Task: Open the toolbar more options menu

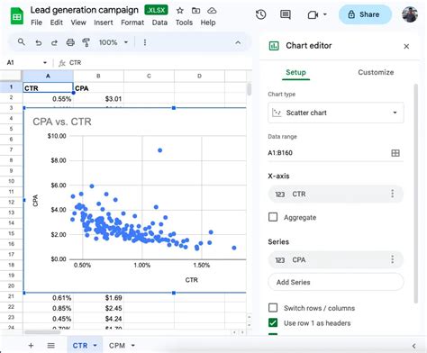Action: (x=145, y=42)
